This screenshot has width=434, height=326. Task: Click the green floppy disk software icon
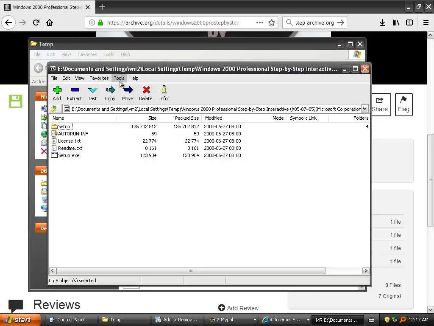pos(16,101)
